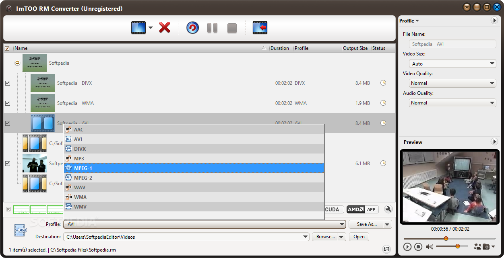Open the Save As arrow dropdown

[387, 224]
